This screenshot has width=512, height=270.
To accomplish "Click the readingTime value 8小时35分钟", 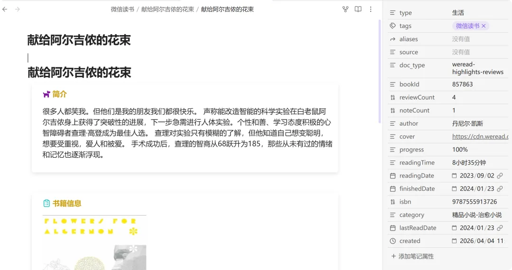I will (x=469, y=163).
